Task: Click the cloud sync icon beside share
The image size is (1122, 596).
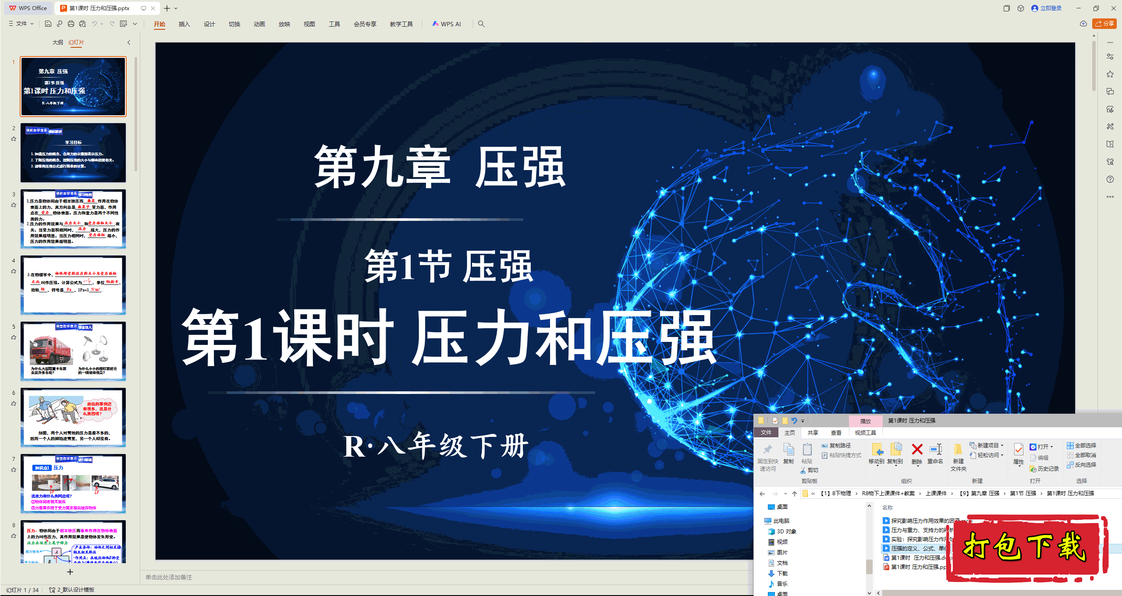Action: point(1083,24)
